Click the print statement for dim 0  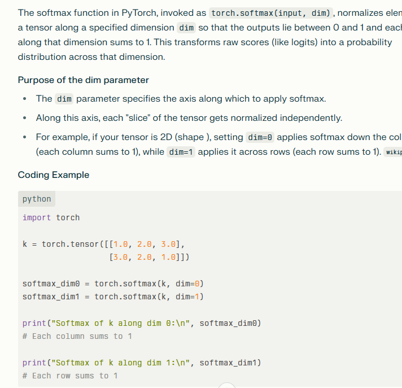pos(142,323)
